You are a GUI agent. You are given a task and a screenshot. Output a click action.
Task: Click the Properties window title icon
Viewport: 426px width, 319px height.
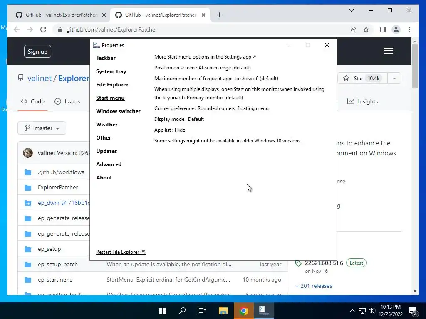click(97, 45)
